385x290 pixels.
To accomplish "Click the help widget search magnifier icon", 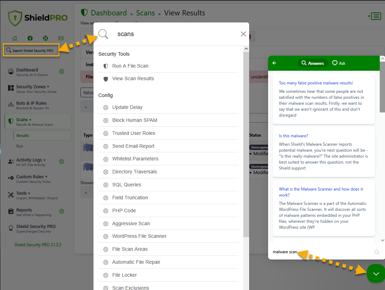I will pyautogui.click(x=377, y=252).
